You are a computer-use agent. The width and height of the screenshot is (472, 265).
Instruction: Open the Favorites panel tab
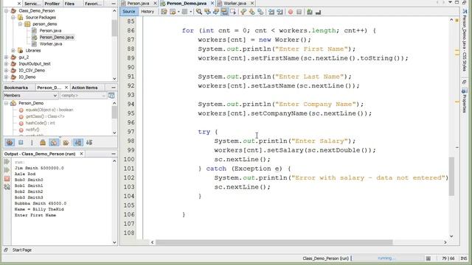(x=93, y=4)
